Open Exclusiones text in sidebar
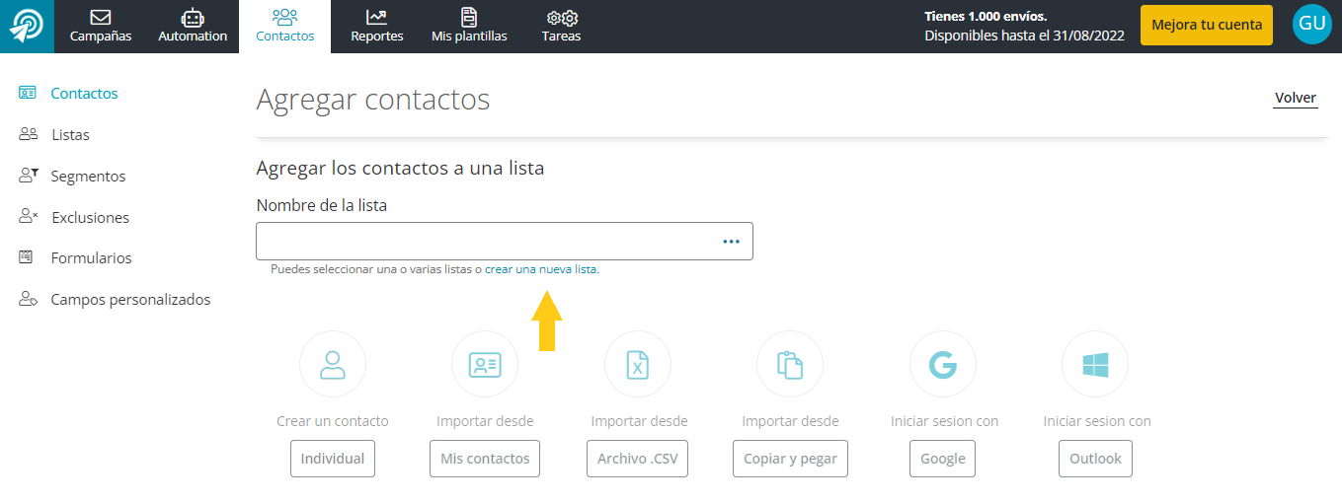 pyautogui.click(x=90, y=218)
